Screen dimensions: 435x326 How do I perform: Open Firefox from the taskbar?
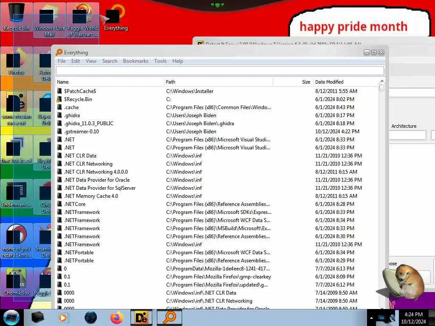tap(116, 318)
